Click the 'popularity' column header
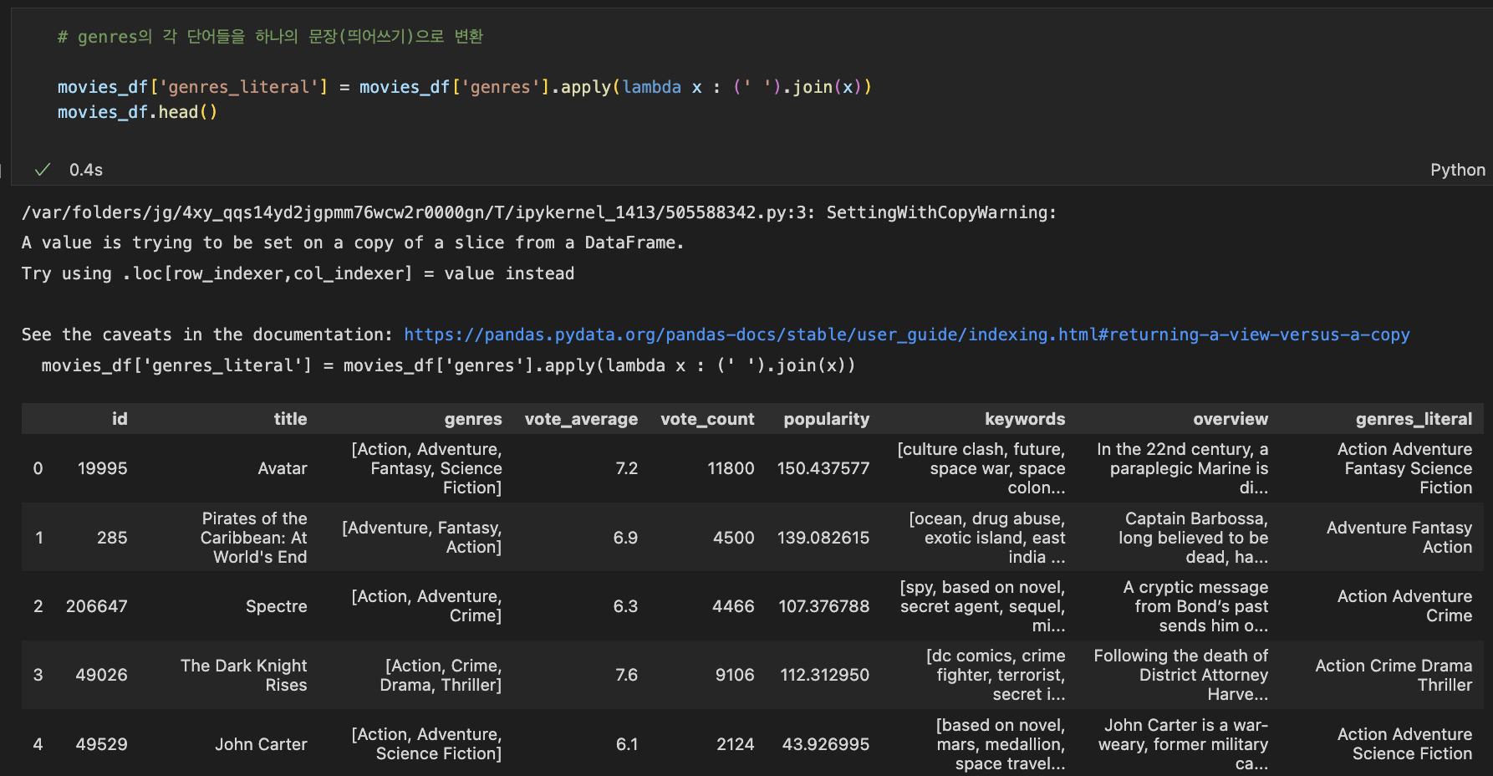 click(x=826, y=419)
